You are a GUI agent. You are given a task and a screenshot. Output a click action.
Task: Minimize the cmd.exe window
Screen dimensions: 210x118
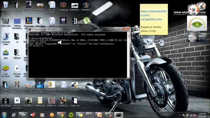tap(116, 29)
